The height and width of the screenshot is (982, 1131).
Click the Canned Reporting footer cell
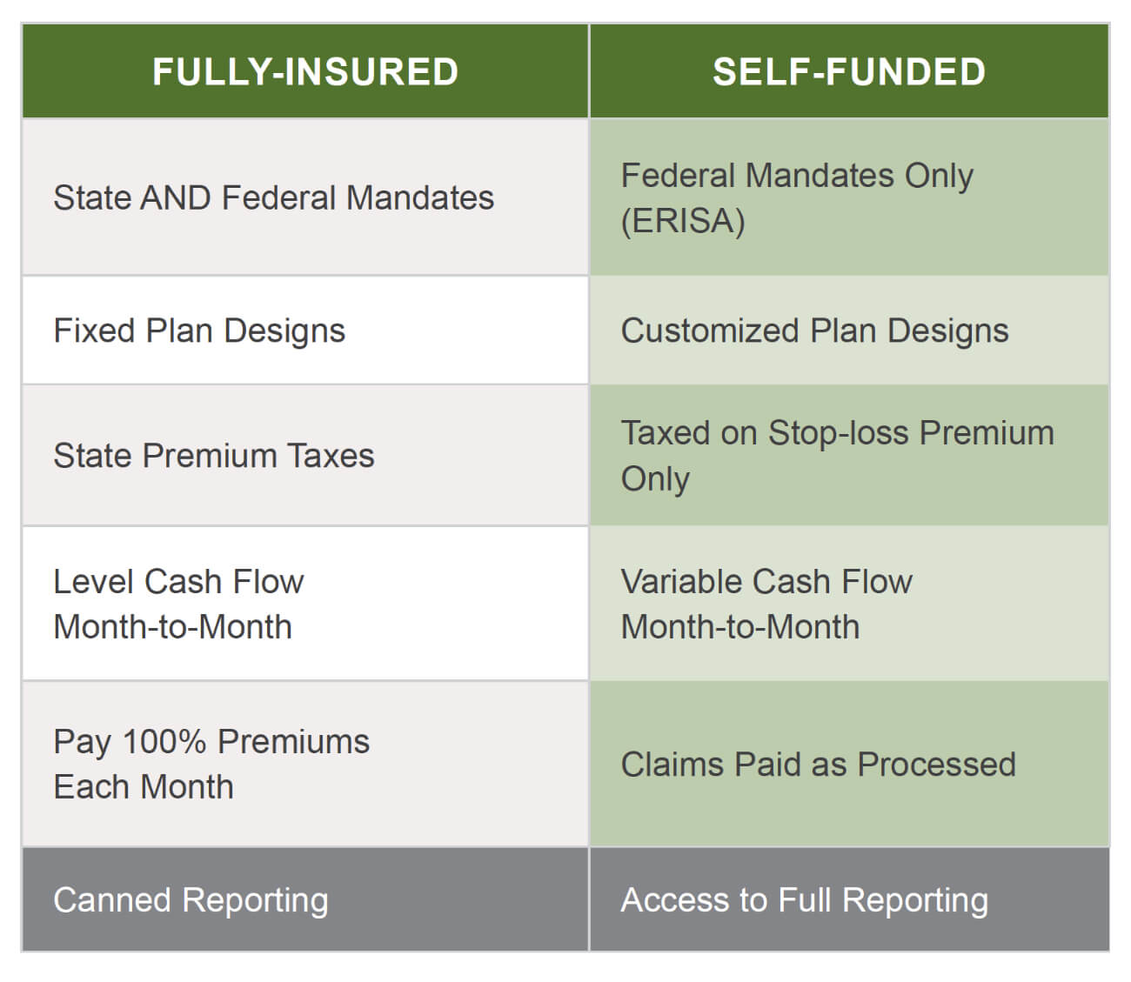pos(305,899)
